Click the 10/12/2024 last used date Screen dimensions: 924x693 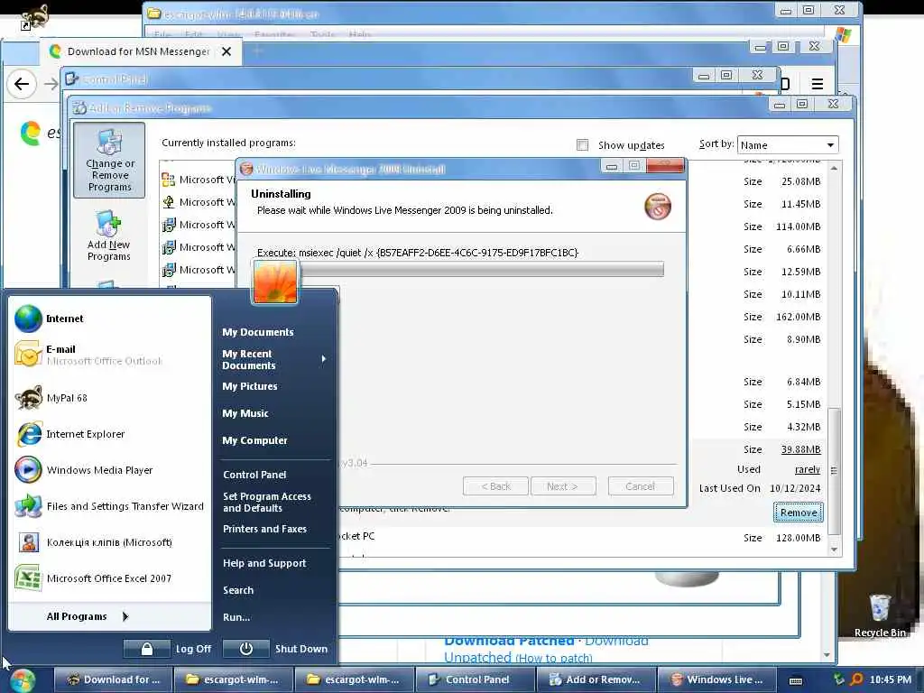[795, 488]
